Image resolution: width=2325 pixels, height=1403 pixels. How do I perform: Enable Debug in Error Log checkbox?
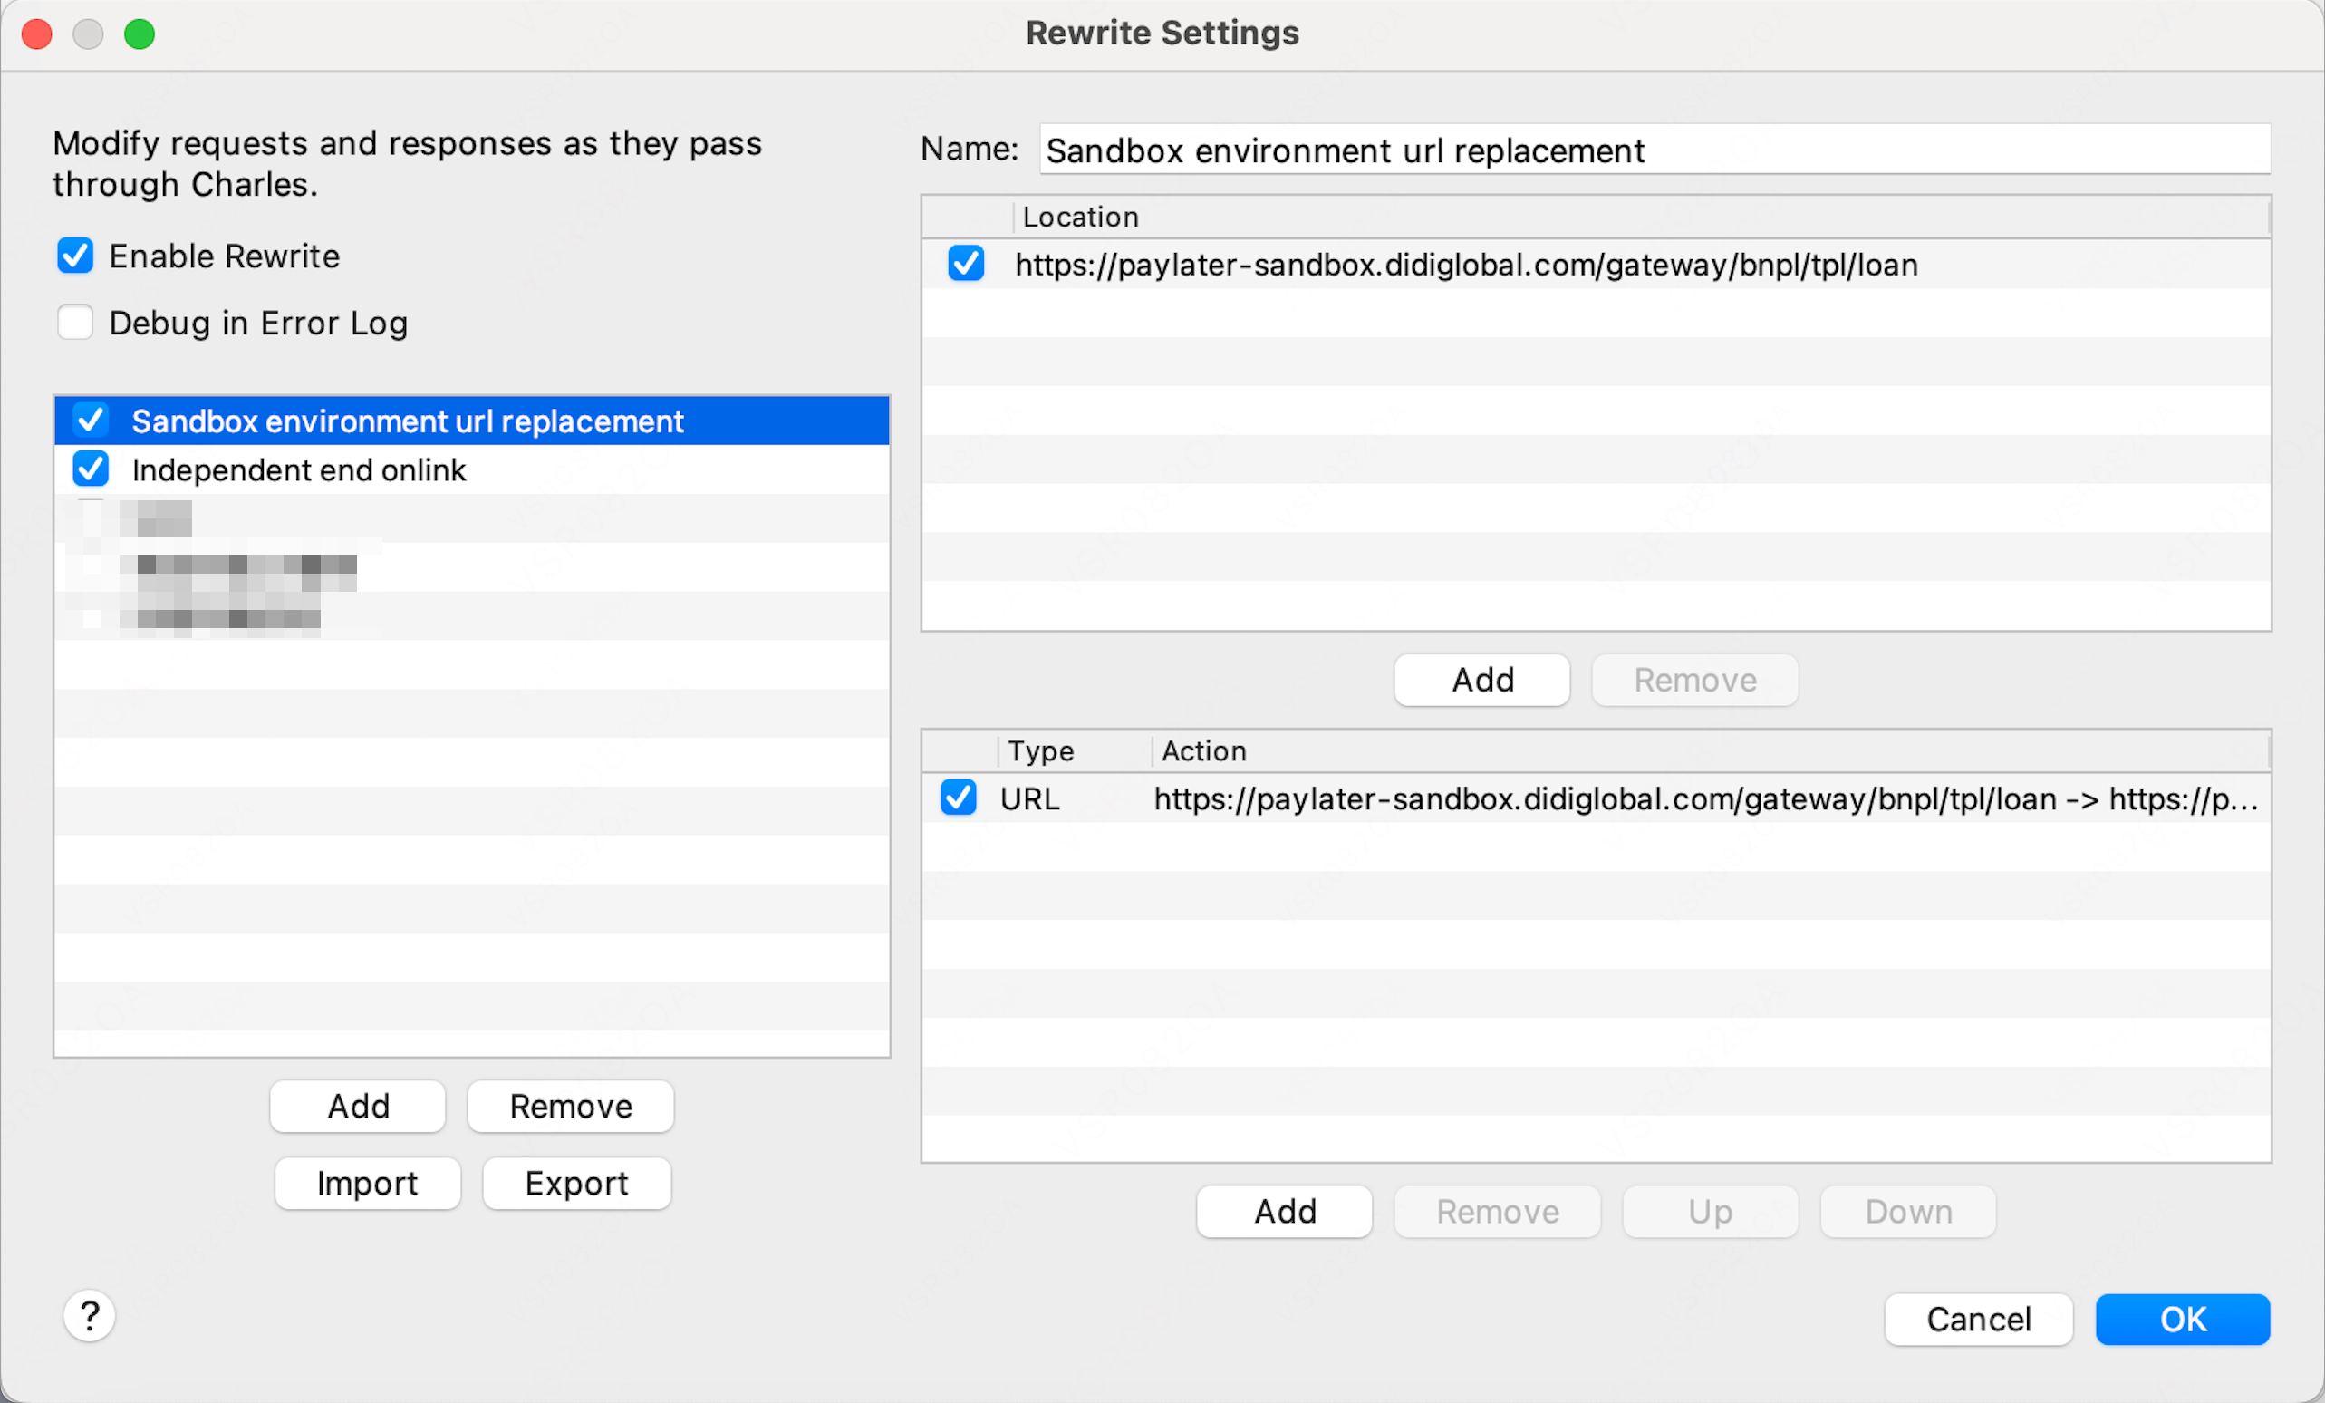[75, 322]
